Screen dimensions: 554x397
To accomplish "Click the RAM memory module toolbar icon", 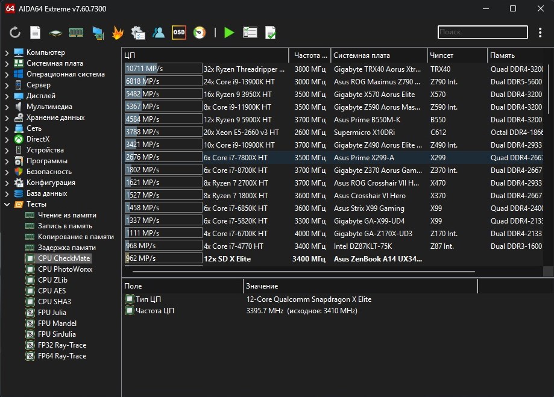I will point(76,33).
